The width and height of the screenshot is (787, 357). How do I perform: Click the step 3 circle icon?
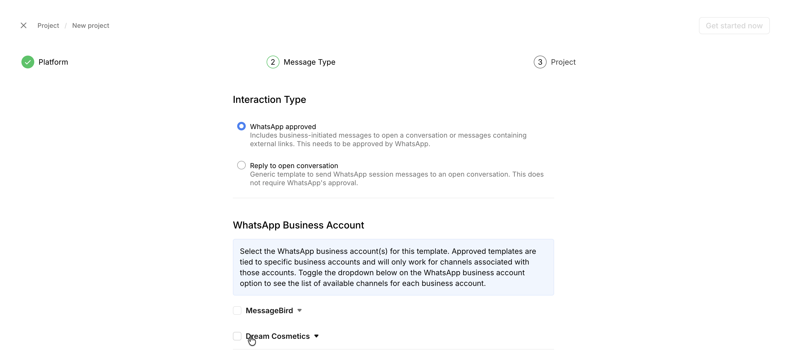[x=540, y=62]
